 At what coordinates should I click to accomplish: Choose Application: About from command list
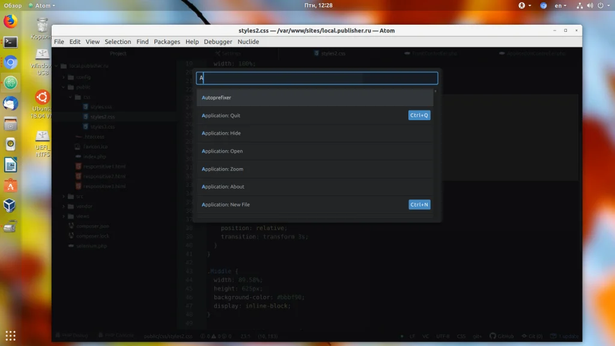[315, 187]
